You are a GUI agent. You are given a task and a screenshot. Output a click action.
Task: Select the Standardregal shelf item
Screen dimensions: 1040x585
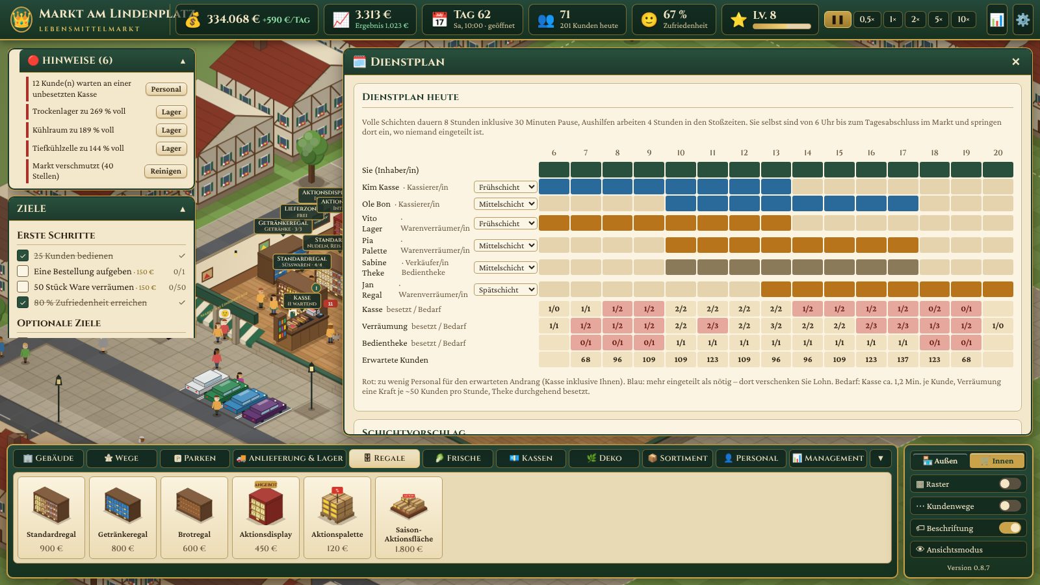[x=51, y=518]
